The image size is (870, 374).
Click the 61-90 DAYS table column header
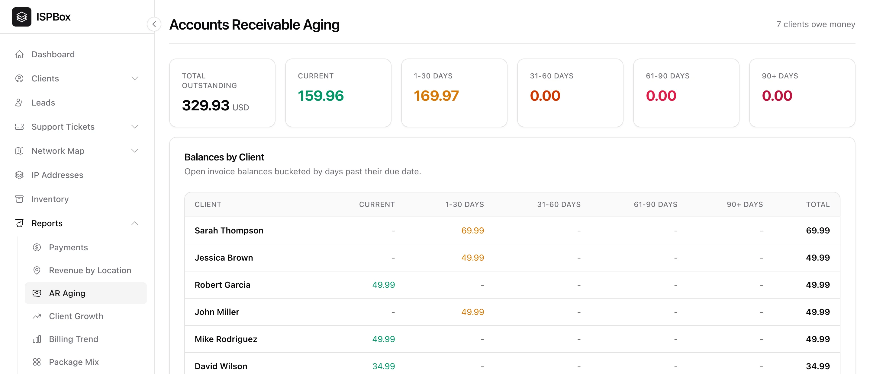point(656,204)
